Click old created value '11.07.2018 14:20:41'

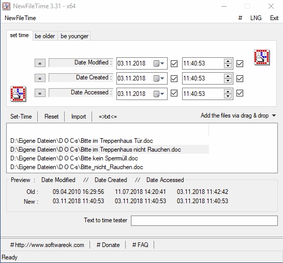[140, 192]
